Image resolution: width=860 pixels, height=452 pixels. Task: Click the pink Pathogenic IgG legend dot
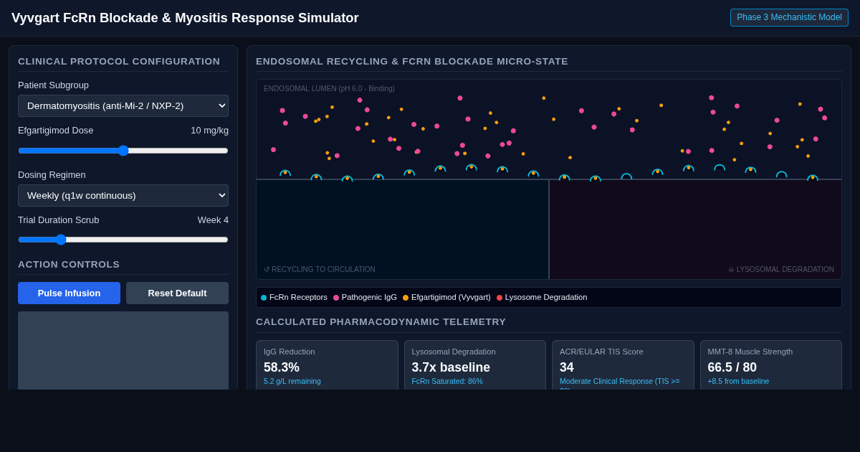click(336, 298)
